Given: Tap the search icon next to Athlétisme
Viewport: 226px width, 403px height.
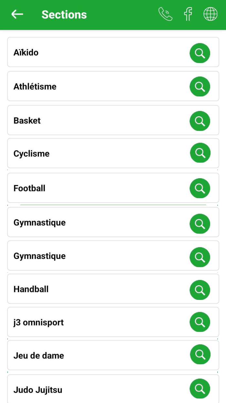Looking at the screenshot, I should point(200,86).
